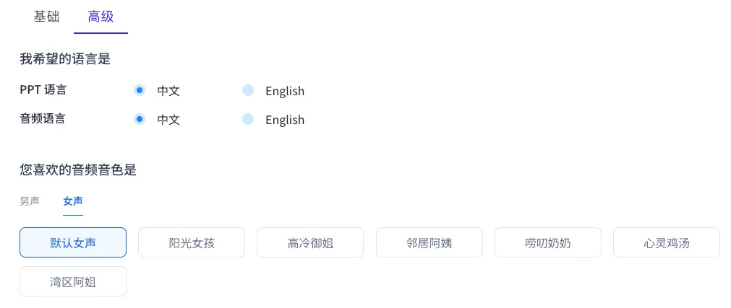Click the 我希望的语言是 heading

(65, 59)
